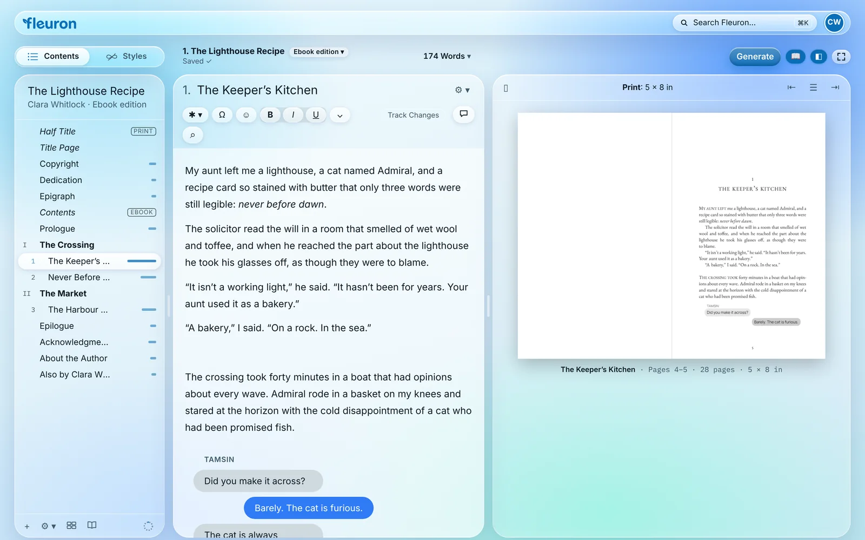The height and width of the screenshot is (540, 865).
Task: Open the emoji picker button
Action: (x=246, y=114)
